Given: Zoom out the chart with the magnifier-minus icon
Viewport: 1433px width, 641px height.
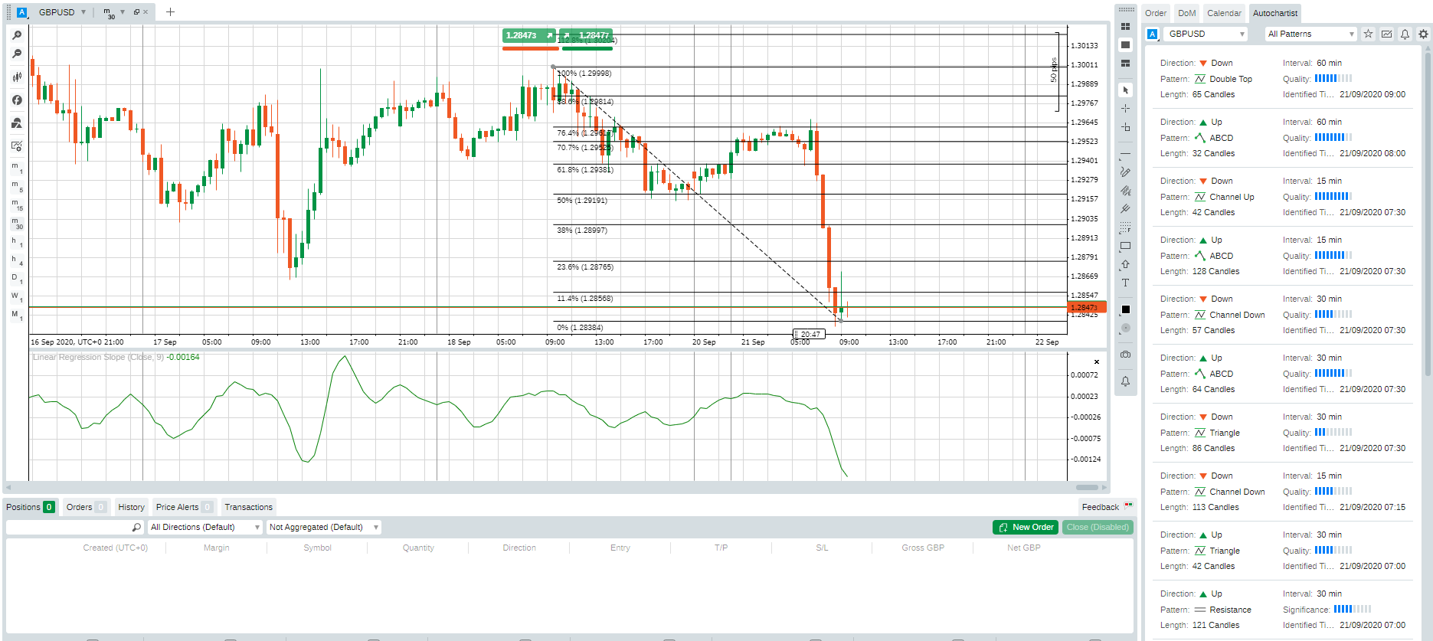Looking at the screenshot, I should pyautogui.click(x=17, y=54).
